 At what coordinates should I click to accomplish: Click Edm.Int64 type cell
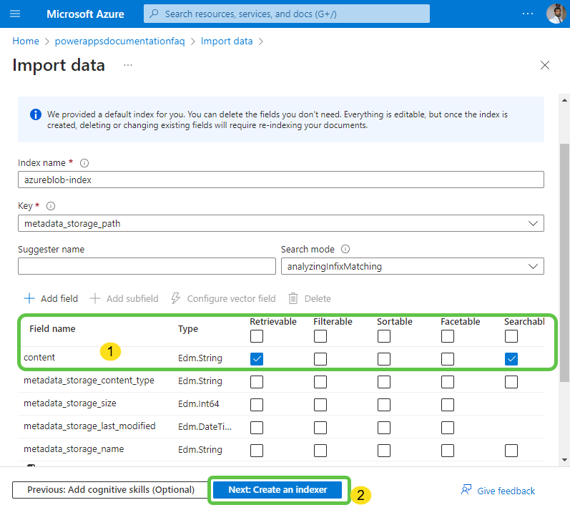[199, 404]
